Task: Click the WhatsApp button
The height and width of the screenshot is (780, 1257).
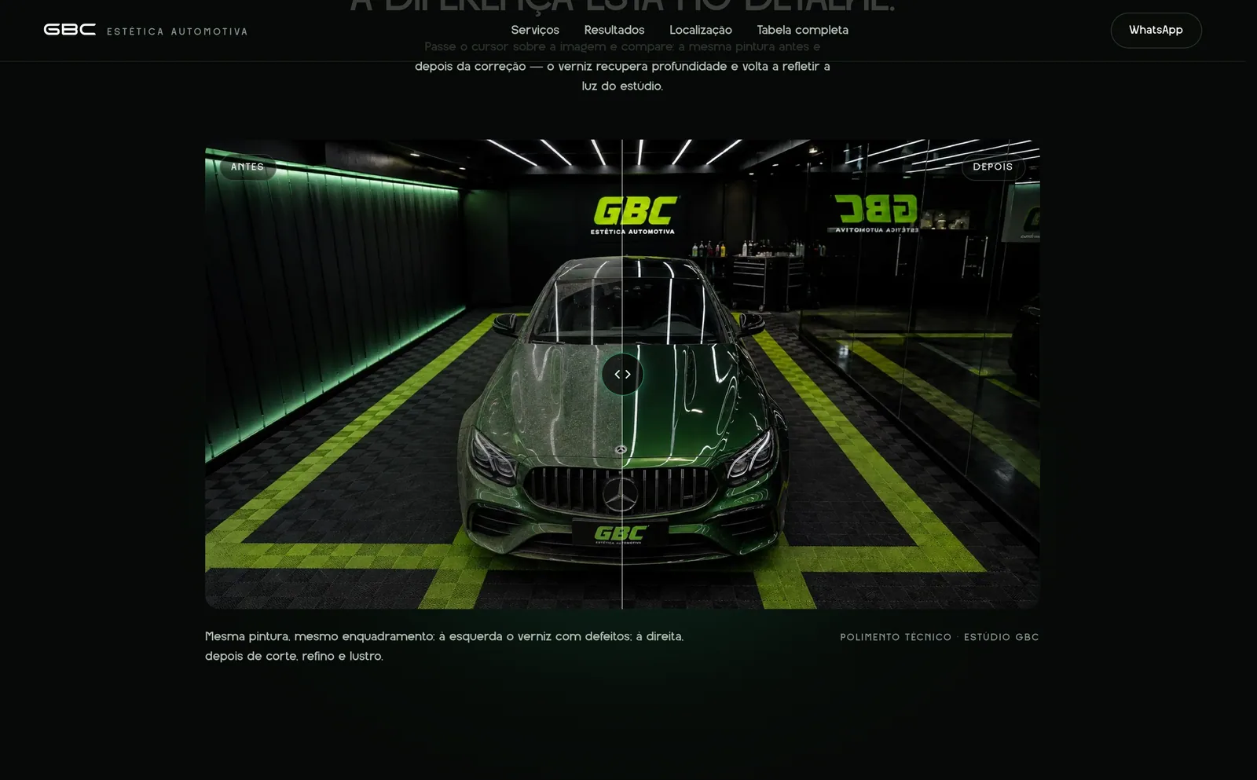Action: pos(1156,30)
